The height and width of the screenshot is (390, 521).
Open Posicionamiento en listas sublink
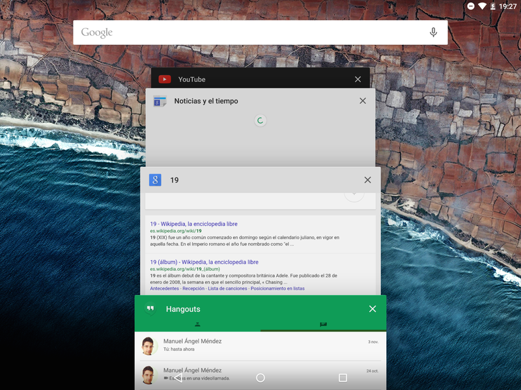coord(277,289)
